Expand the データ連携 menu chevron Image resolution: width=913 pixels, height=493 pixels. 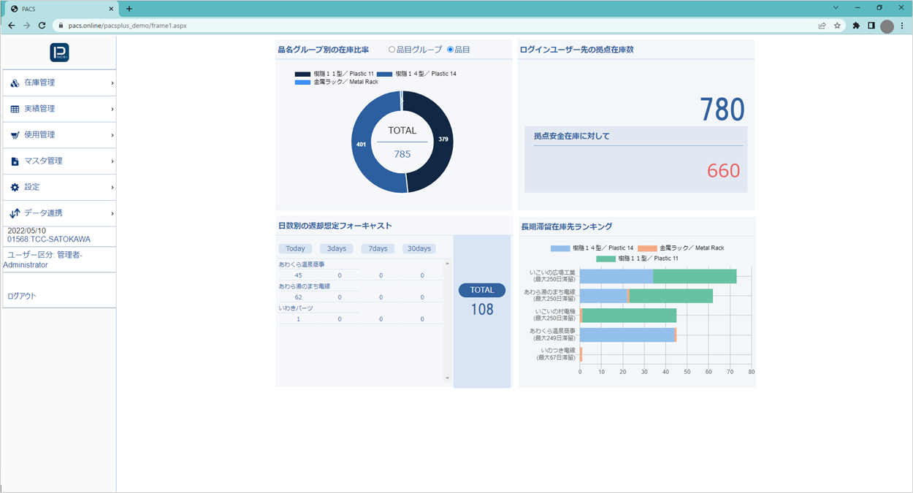pyautogui.click(x=111, y=213)
